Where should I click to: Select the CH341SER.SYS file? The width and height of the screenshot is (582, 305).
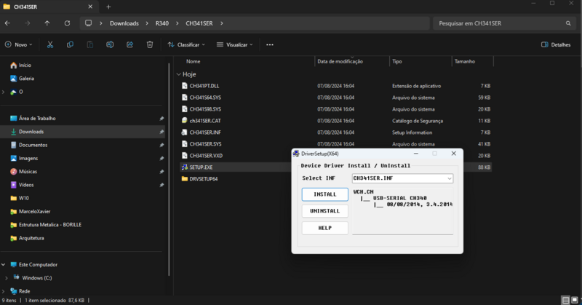point(205,144)
